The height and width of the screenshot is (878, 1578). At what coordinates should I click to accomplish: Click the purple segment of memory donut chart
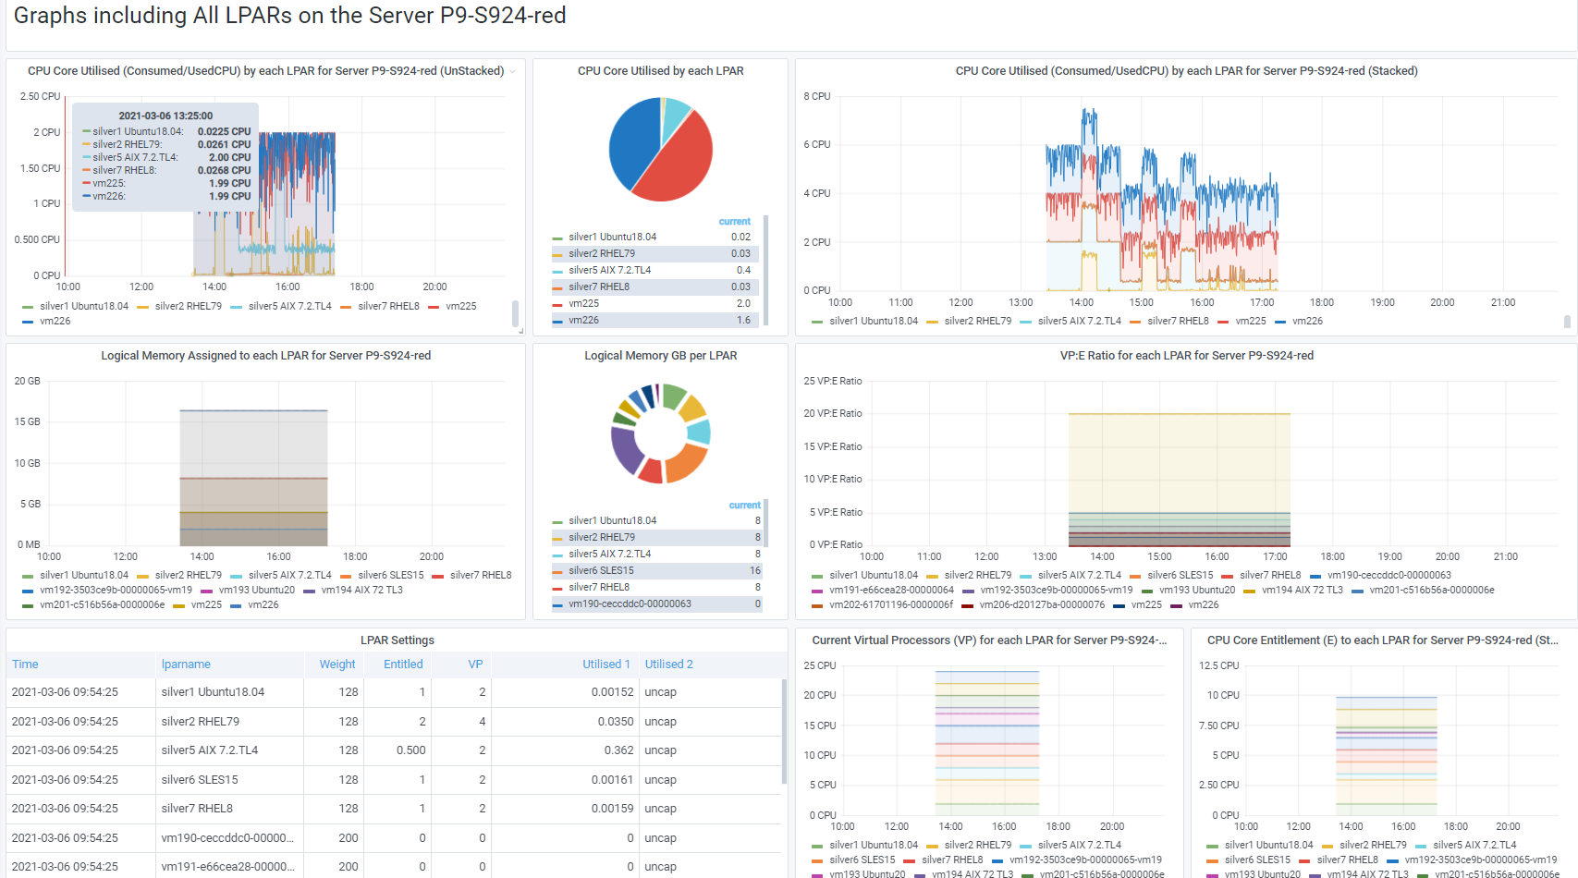click(626, 449)
